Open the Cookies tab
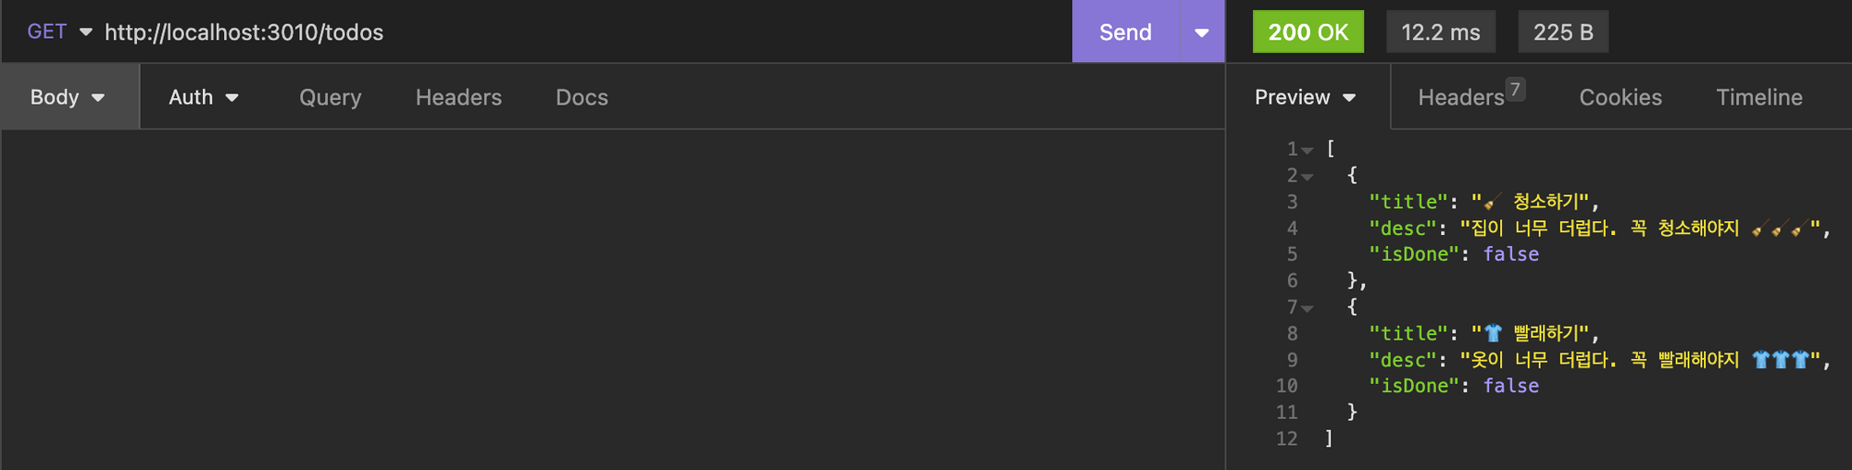Screen dimensions: 1852x470 [1620, 97]
